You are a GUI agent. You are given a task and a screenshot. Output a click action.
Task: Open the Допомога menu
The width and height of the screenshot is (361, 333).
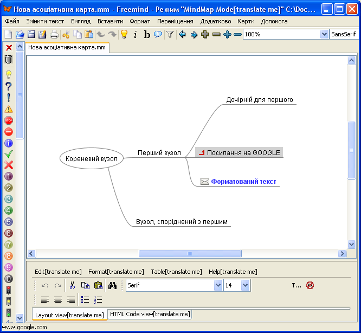[274, 21]
